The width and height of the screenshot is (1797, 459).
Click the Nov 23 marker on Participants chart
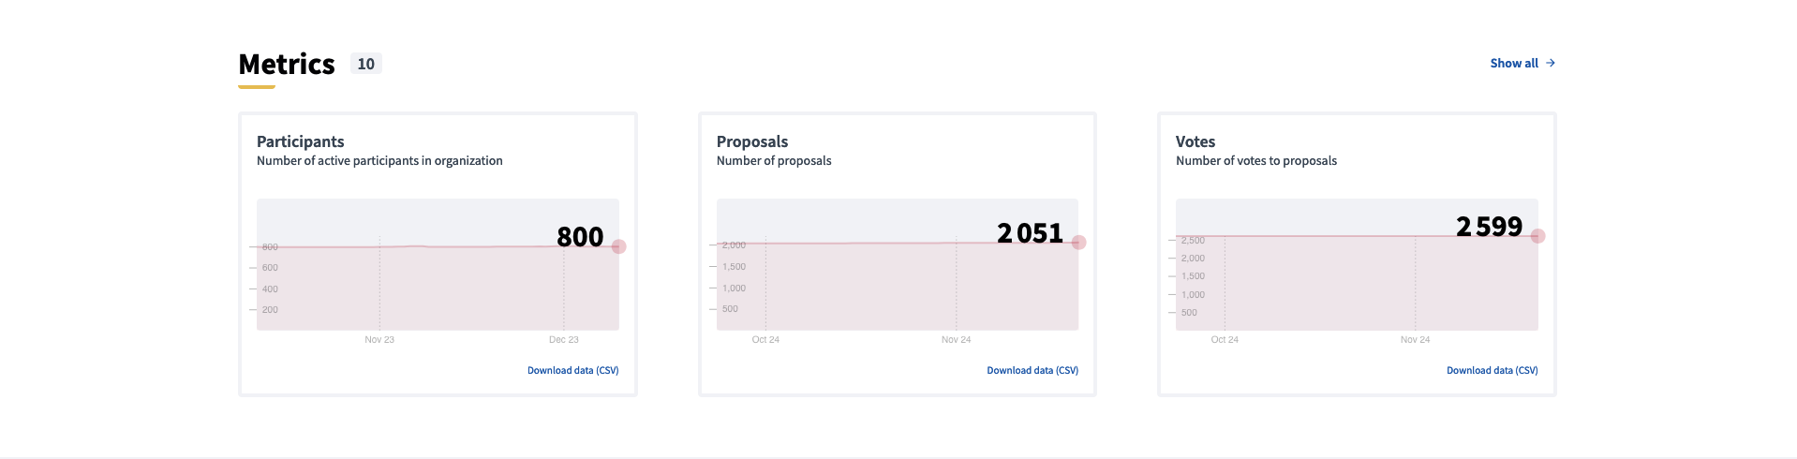click(x=379, y=339)
